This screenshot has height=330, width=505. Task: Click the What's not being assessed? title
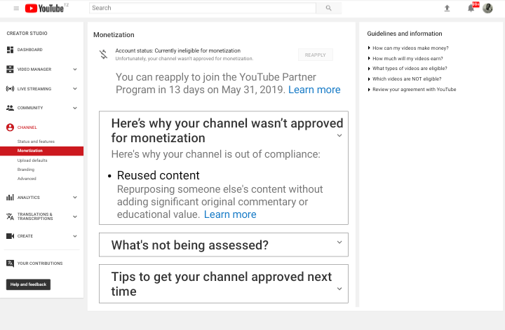pos(189,245)
